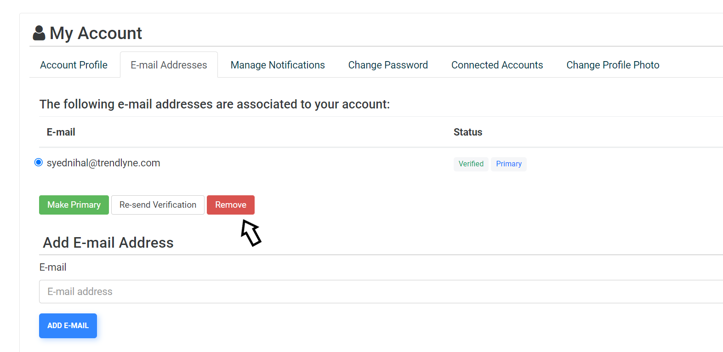The image size is (723, 352).
Task: Click the ADD E-MAIL button
Action: click(68, 326)
